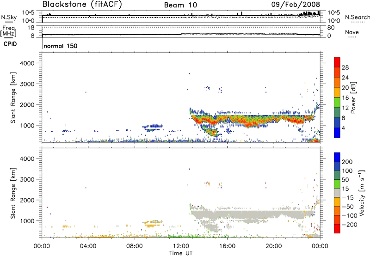Click the 3000 tick on power panel axis
The height and width of the screenshot is (256, 370).
pyautogui.click(x=27, y=84)
